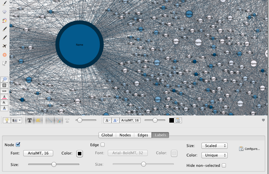Open the Color dropdown showing Unique
The image size is (269, 174).
pyautogui.click(x=214, y=155)
